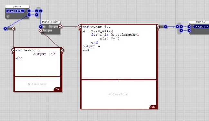Select the ASIO Out module title
This screenshot has width=209, height=121.
201,22
